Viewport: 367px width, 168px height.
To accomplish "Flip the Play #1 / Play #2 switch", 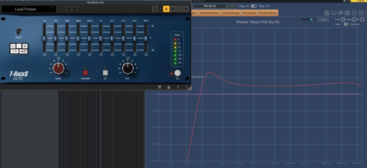I will 254,6.
